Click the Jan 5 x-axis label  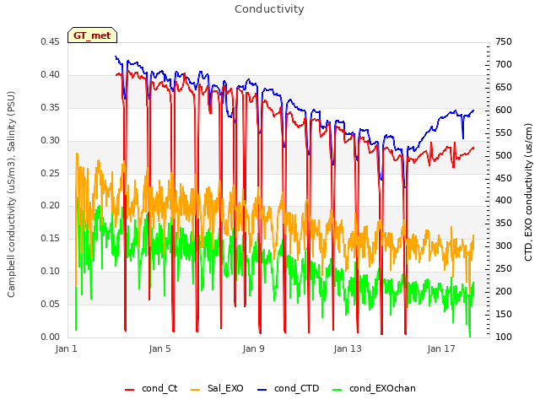click(x=159, y=348)
